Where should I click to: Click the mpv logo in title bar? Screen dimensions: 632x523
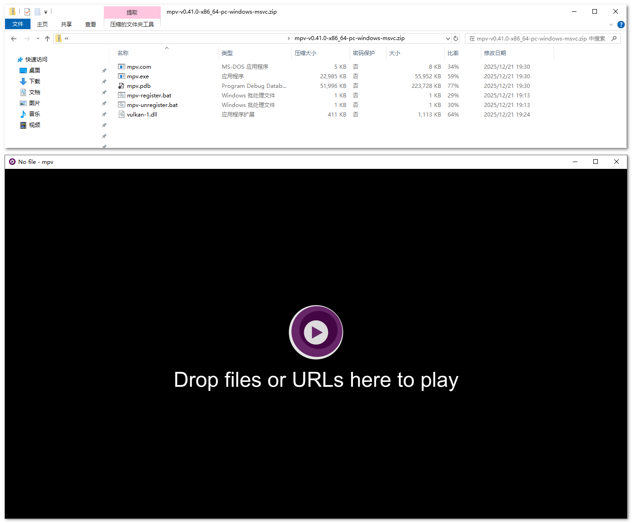[x=12, y=162]
